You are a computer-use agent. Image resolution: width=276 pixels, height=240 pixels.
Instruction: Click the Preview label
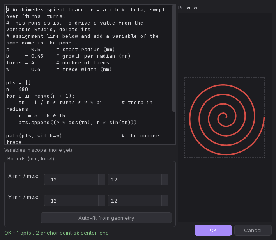click(x=188, y=8)
